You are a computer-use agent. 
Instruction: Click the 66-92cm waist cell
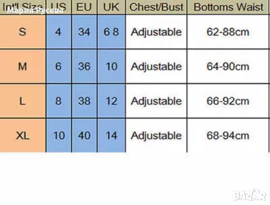tap(228, 101)
